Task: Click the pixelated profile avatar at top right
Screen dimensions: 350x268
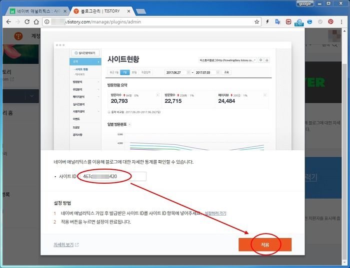Action: (x=334, y=36)
